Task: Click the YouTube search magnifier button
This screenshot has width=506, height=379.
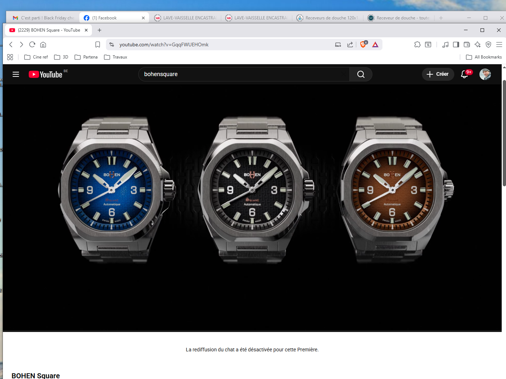Action: pos(361,74)
